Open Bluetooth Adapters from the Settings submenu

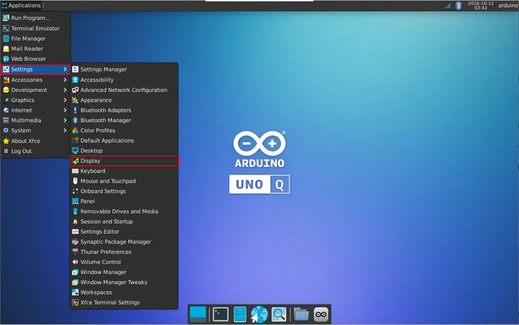[124, 110]
